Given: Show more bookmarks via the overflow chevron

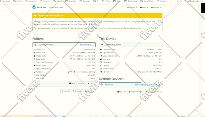Looking at the screenshot, I should click(x=178, y=1).
